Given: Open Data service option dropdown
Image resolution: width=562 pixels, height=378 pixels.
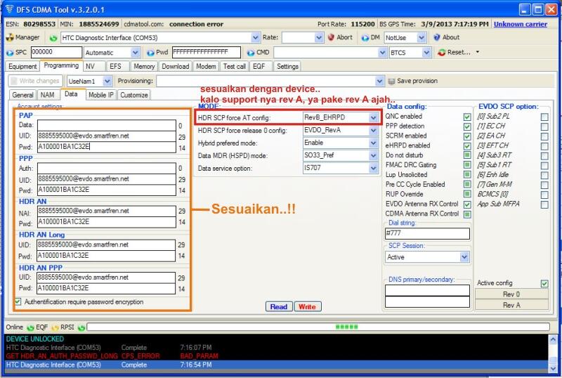Looking at the screenshot, I should (373, 168).
